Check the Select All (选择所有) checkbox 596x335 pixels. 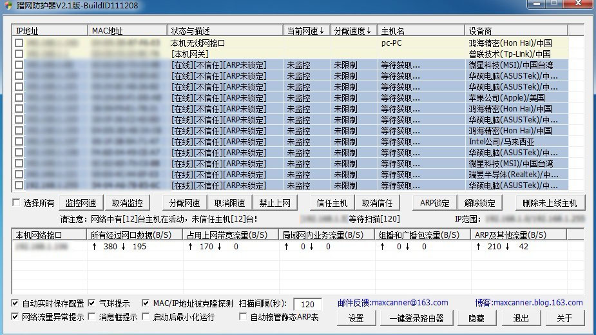[16, 203]
